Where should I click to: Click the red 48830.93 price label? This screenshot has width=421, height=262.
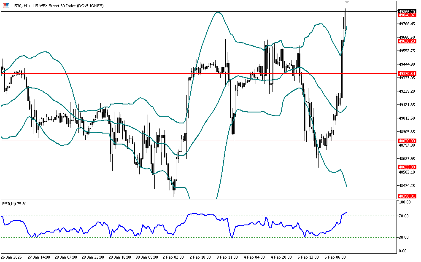click(407, 141)
